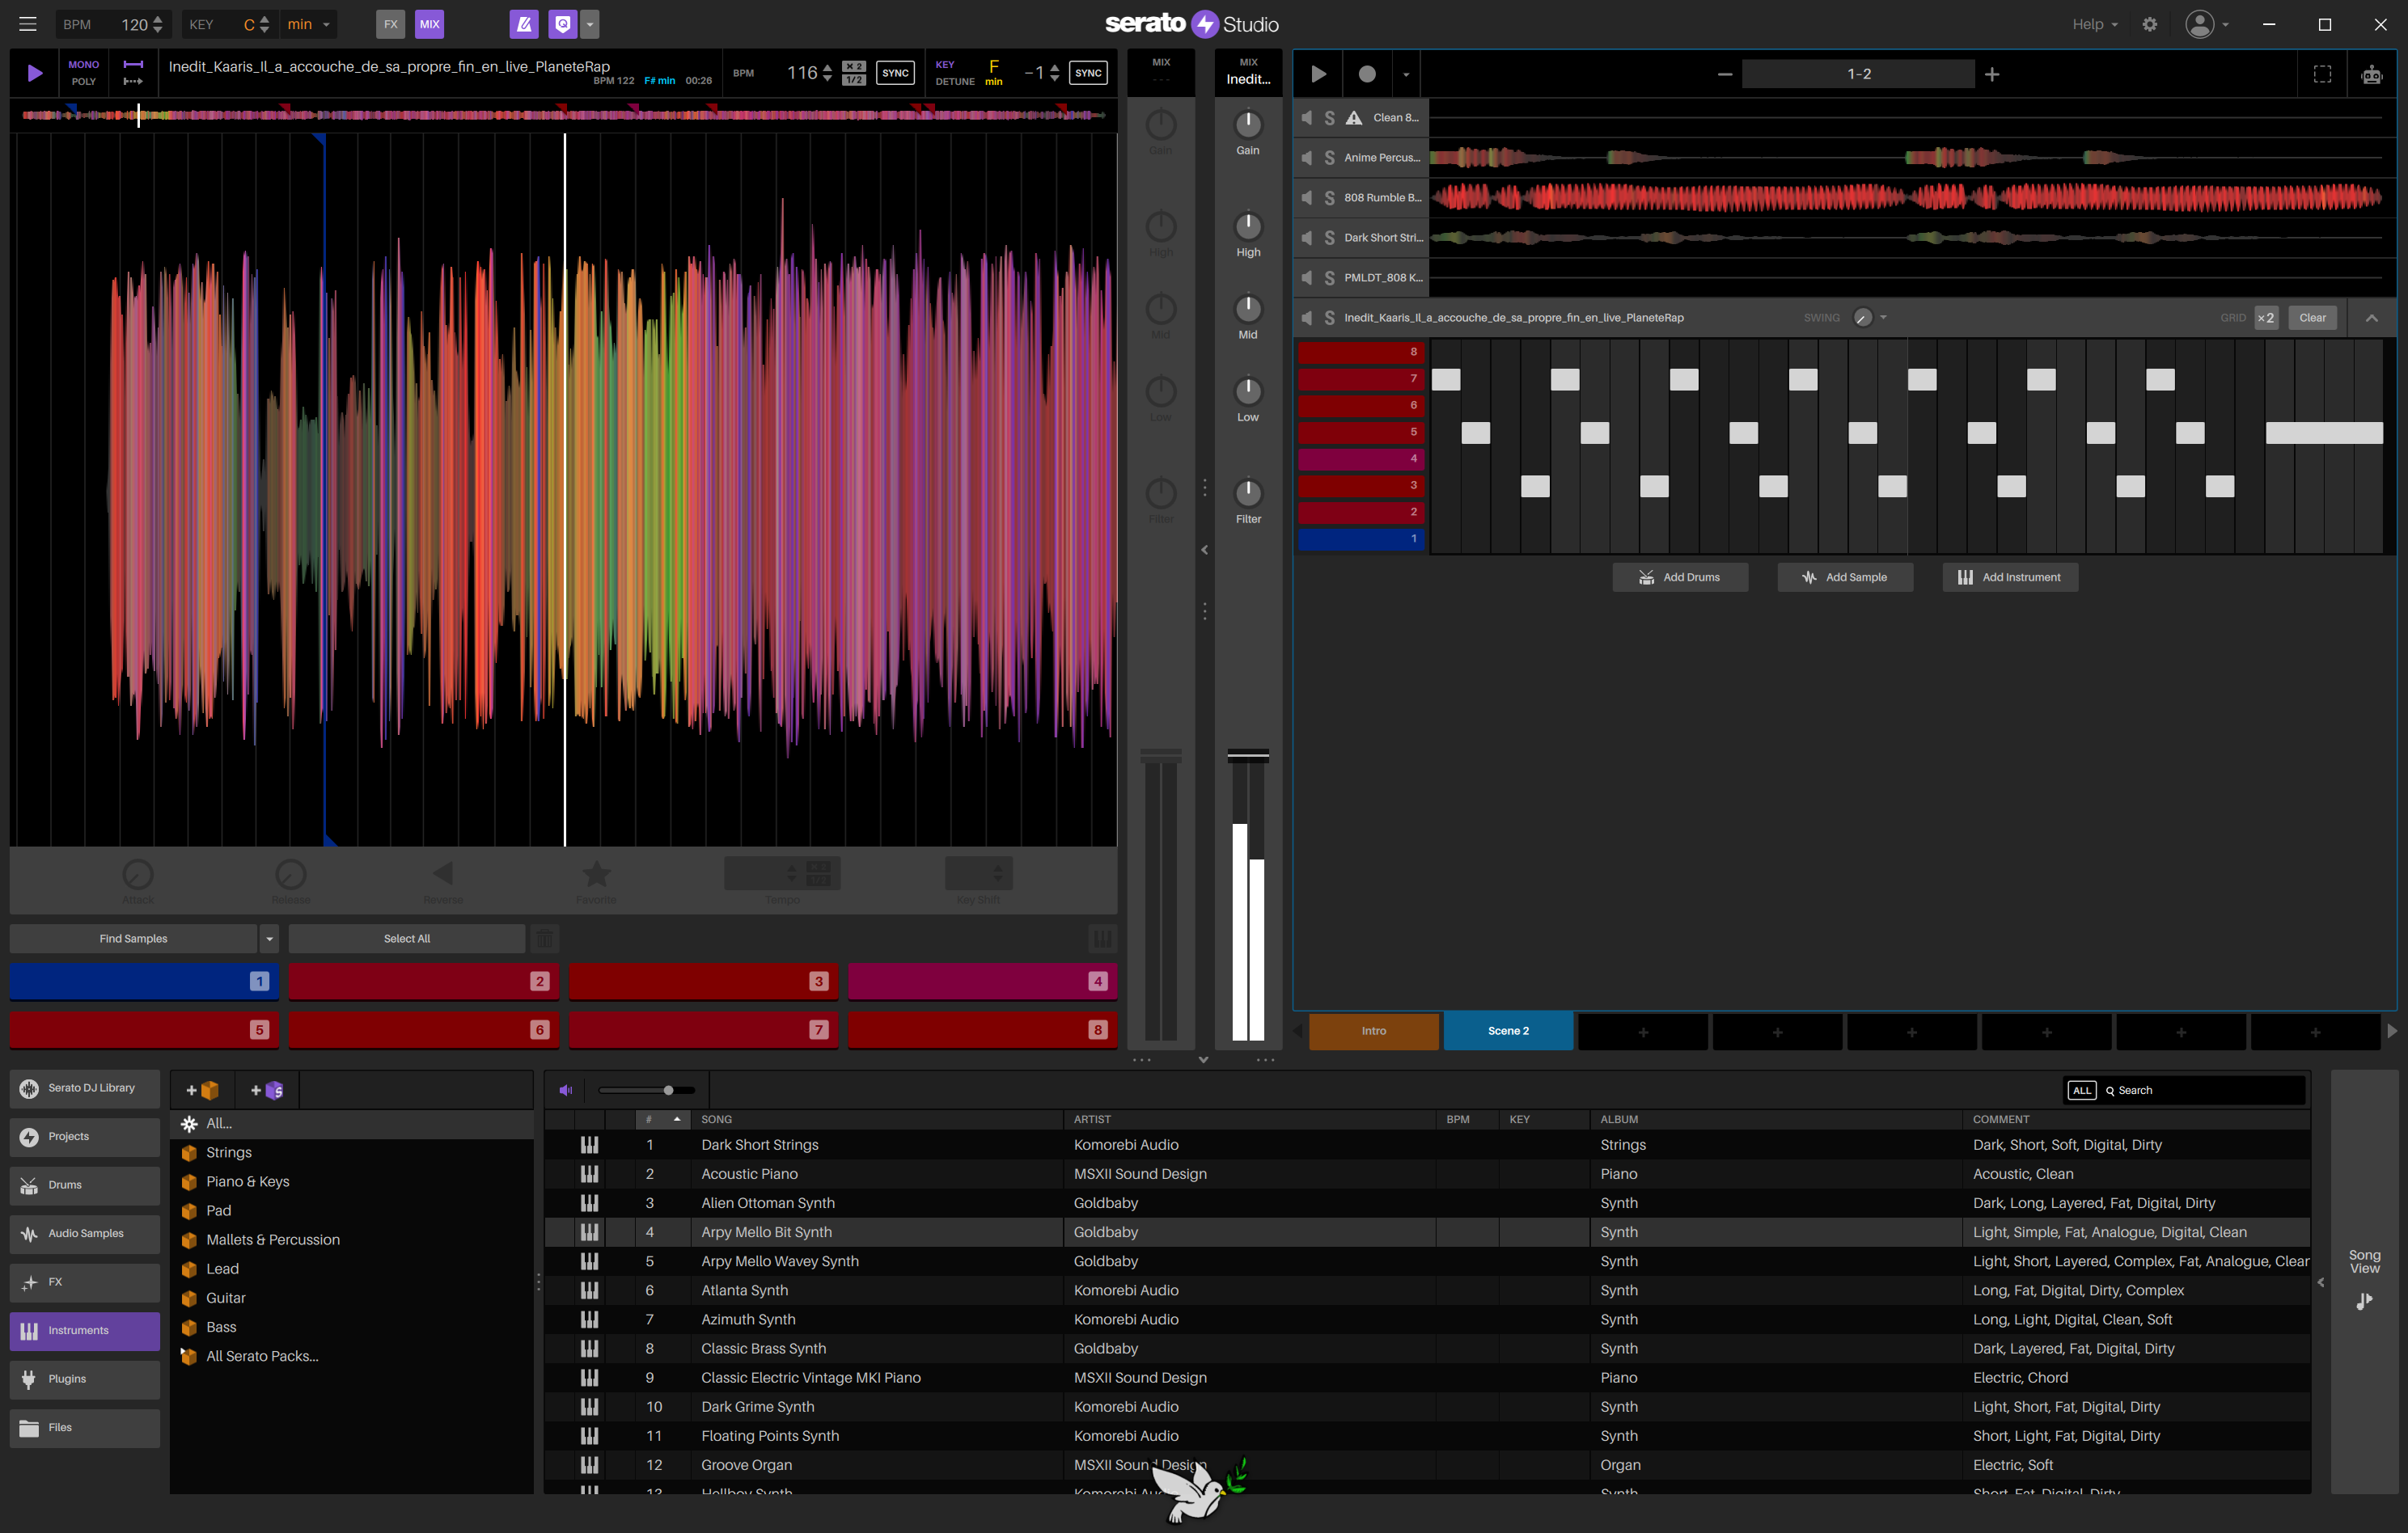Open the Plugins section
This screenshot has width=2408, height=1533.
coord(85,1379)
